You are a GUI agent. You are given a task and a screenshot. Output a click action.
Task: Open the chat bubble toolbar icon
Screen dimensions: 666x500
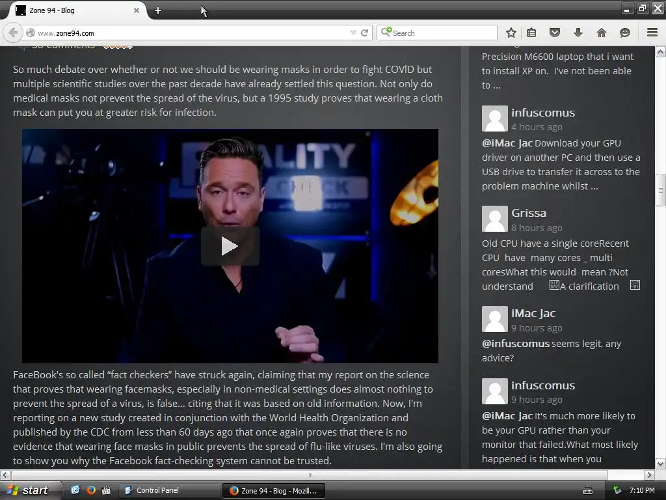click(625, 33)
